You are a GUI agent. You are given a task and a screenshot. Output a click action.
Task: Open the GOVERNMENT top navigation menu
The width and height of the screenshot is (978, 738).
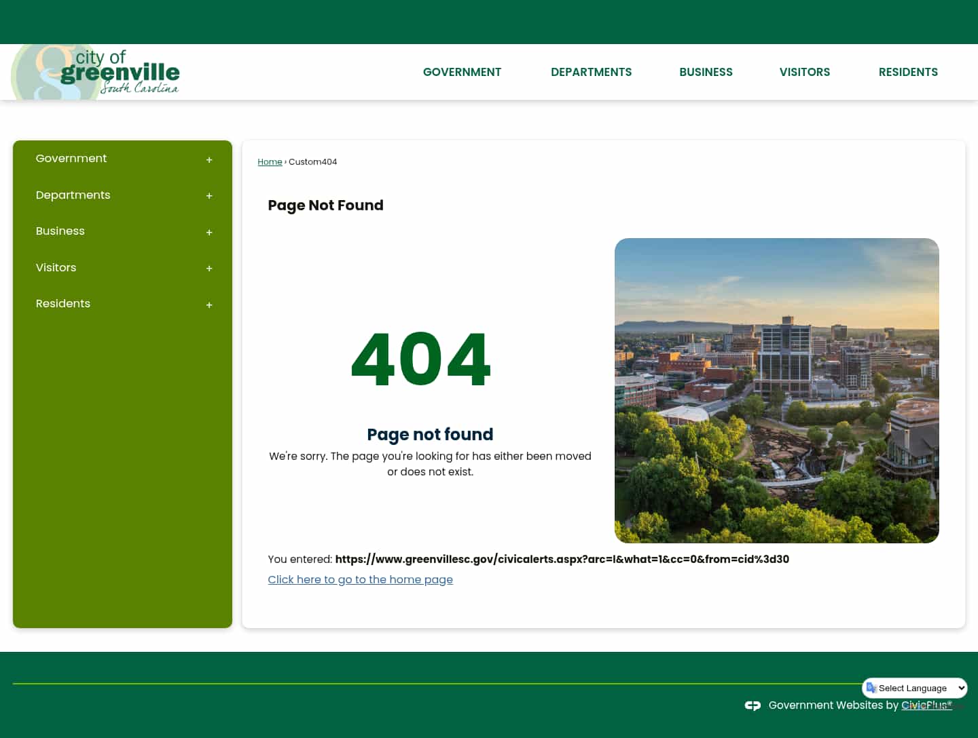[x=462, y=72]
